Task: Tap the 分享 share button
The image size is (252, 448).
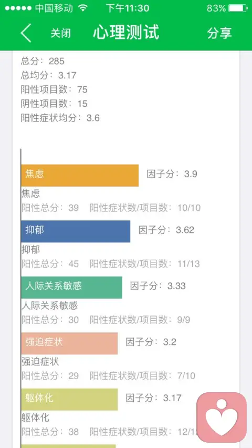Action: tap(219, 33)
